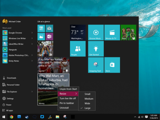
Task: Open the Sports news live tile
Action: click(x=53, y=65)
